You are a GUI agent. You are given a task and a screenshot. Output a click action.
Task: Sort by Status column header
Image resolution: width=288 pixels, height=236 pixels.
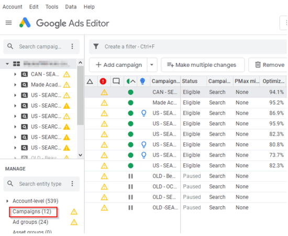[194, 81]
